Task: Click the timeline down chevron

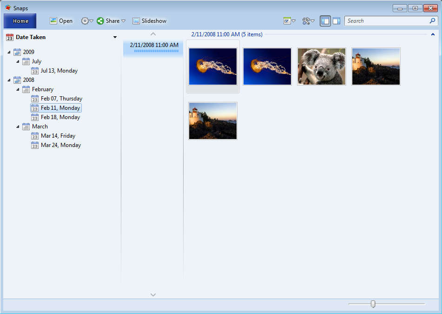Action: click(153, 295)
